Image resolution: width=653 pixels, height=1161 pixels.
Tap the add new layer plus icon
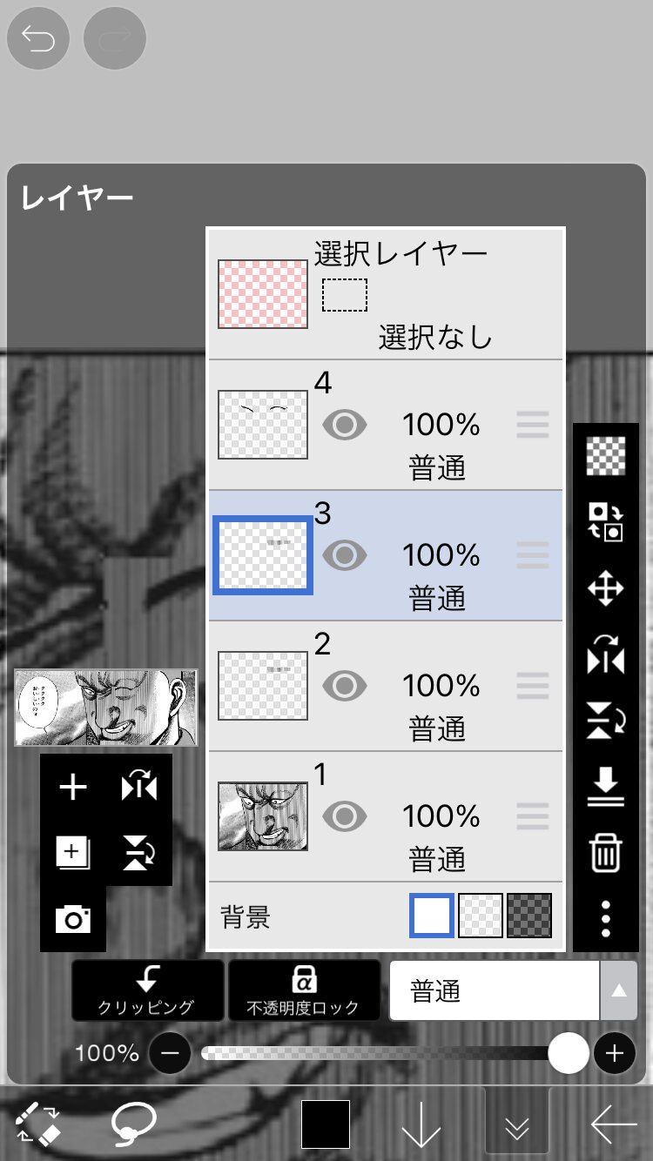tap(73, 788)
